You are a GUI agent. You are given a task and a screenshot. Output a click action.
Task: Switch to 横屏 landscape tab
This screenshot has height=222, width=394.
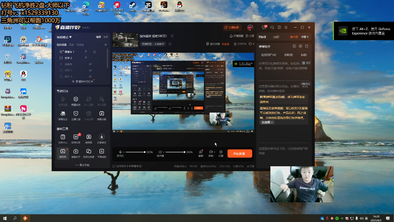click(x=98, y=37)
